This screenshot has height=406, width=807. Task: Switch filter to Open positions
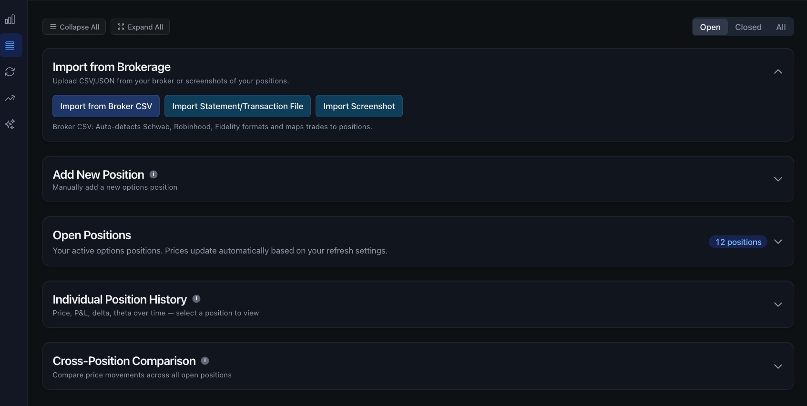[710, 27]
